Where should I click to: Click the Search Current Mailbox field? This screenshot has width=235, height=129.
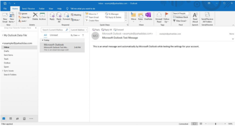[55, 30]
